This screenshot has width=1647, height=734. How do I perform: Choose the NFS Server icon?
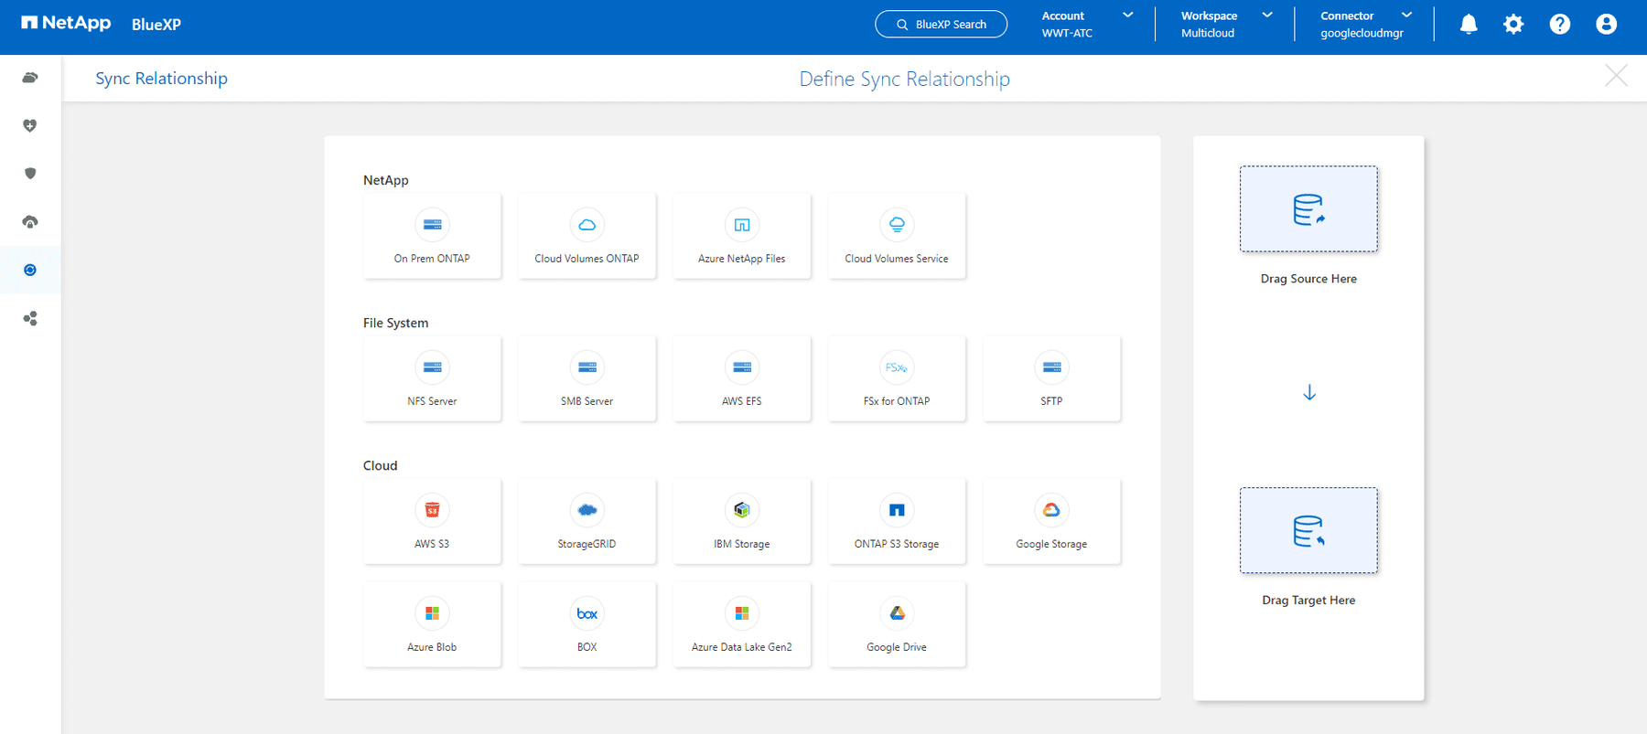(432, 367)
